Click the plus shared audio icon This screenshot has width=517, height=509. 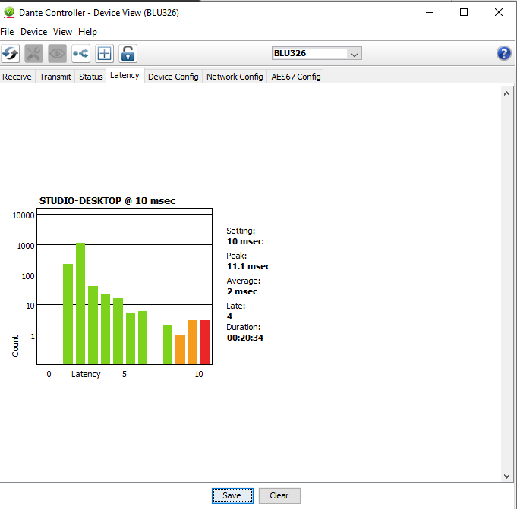[x=104, y=53]
